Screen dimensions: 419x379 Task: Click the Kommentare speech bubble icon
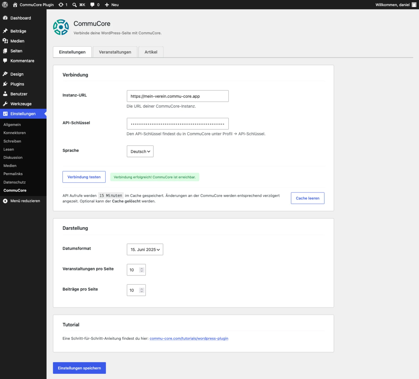coord(5,61)
